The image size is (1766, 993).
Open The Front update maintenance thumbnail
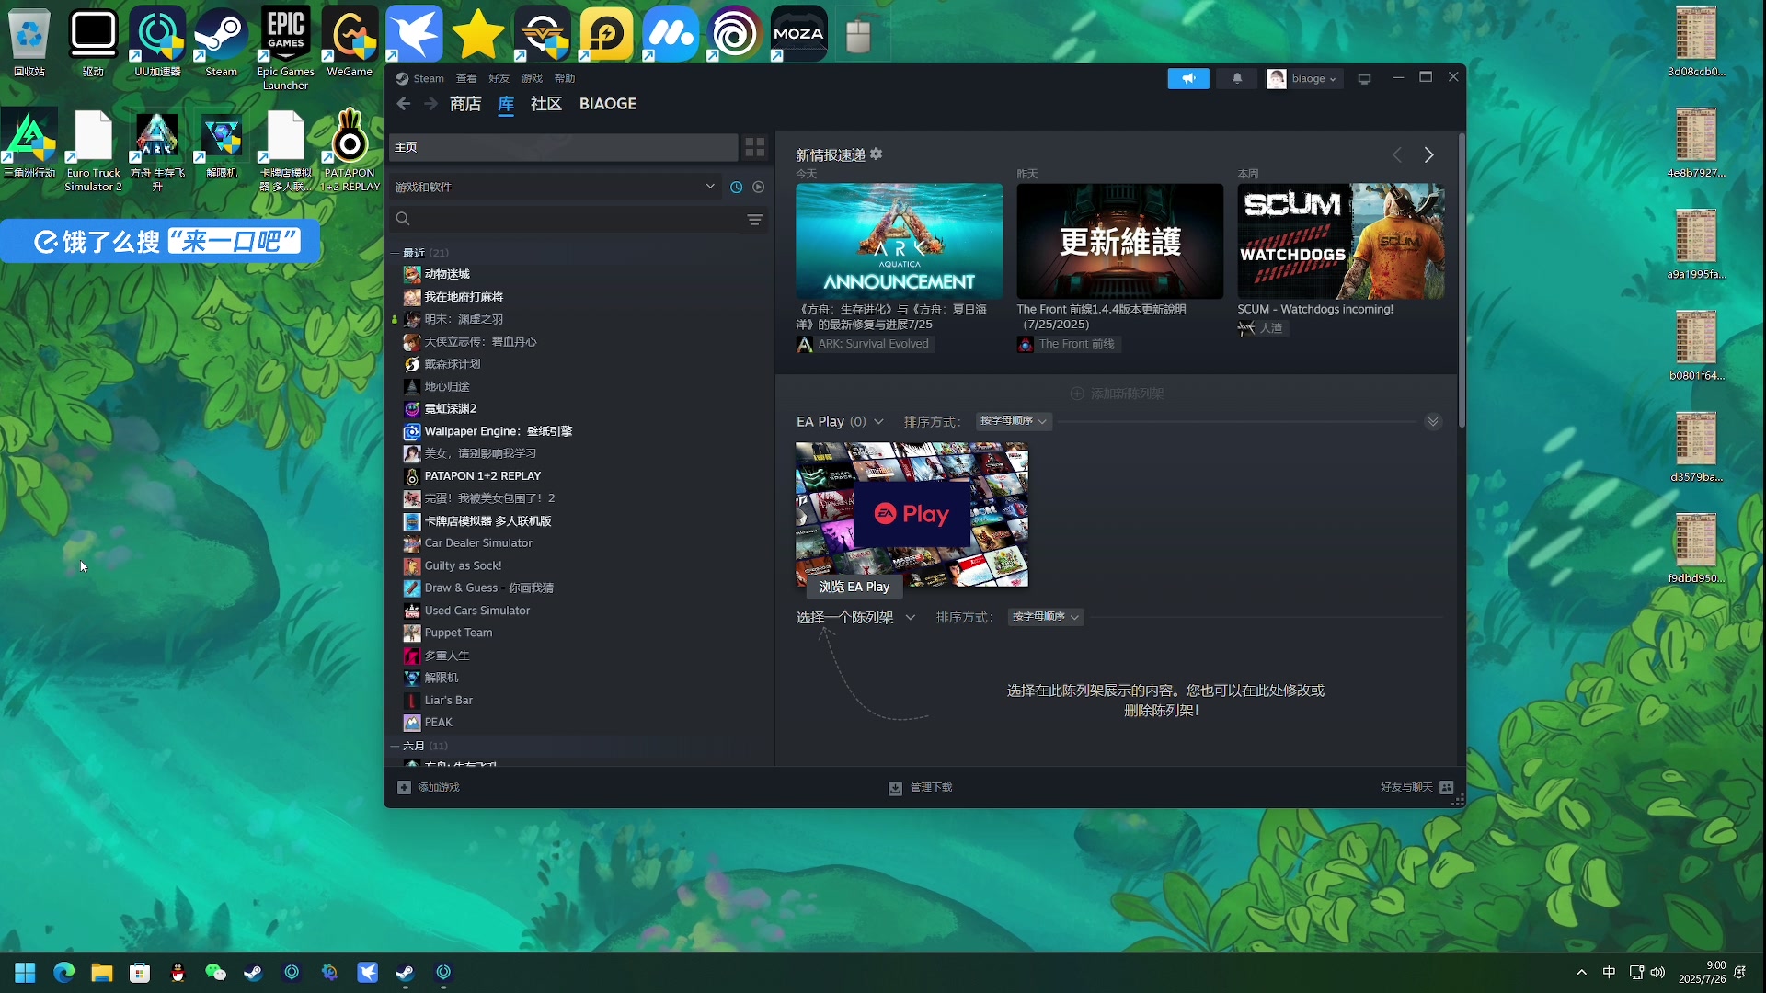click(1120, 241)
